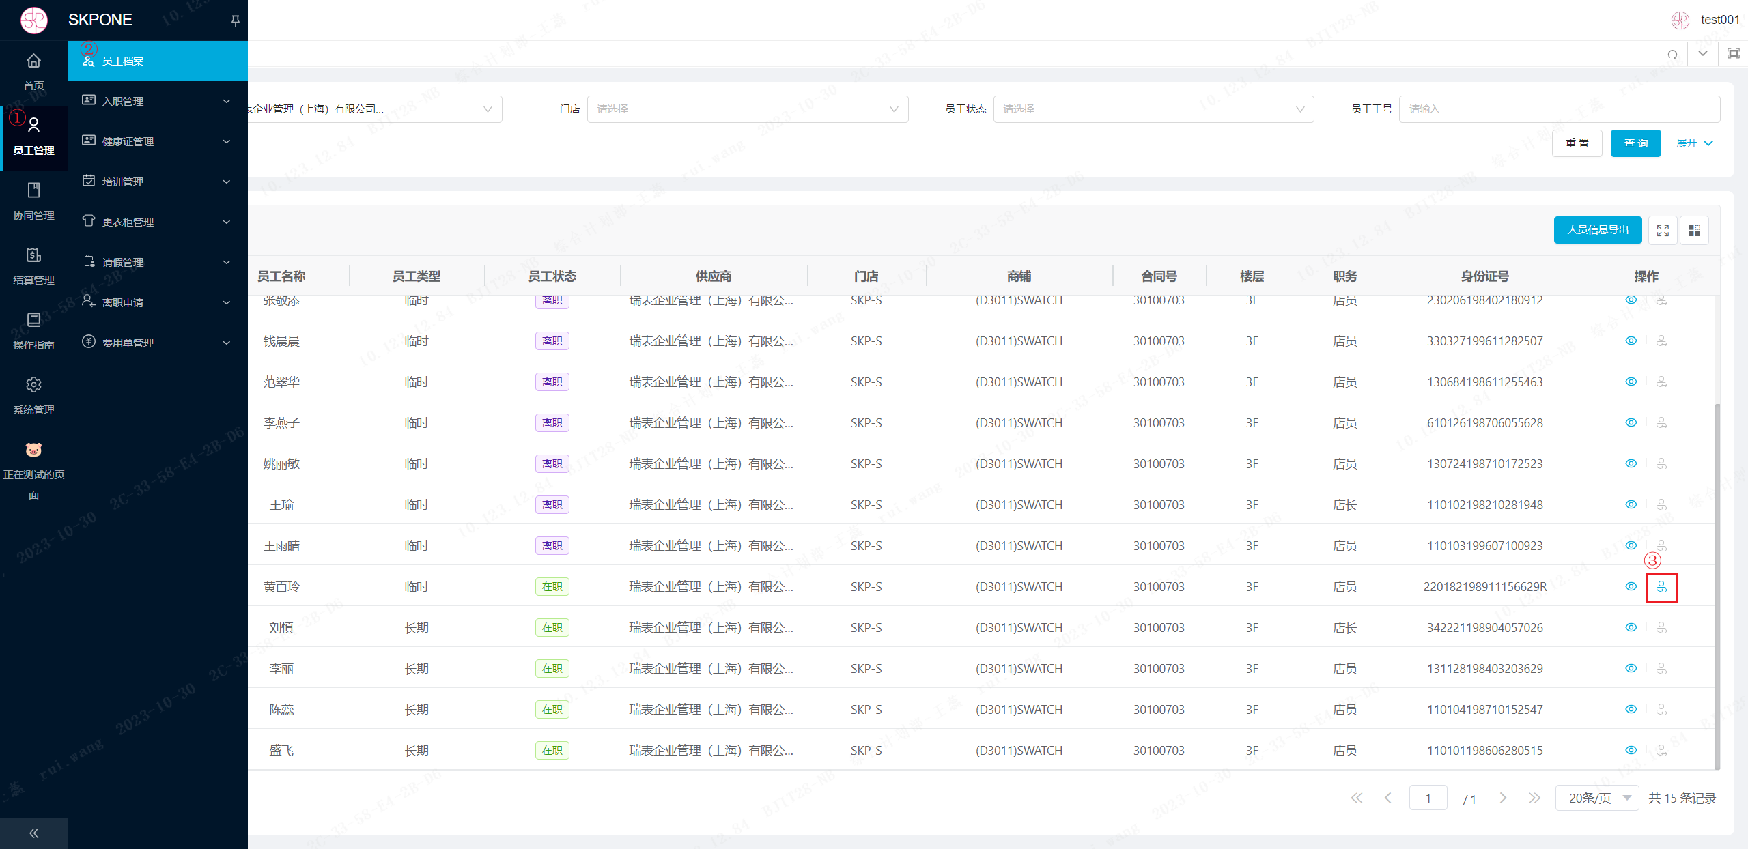Open 结算管理 in the left rail
This screenshot has width=1748, height=849.
coord(33,267)
